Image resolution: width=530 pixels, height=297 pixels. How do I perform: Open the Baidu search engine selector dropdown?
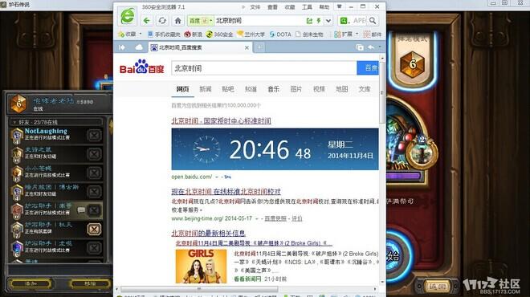coord(201,21)
